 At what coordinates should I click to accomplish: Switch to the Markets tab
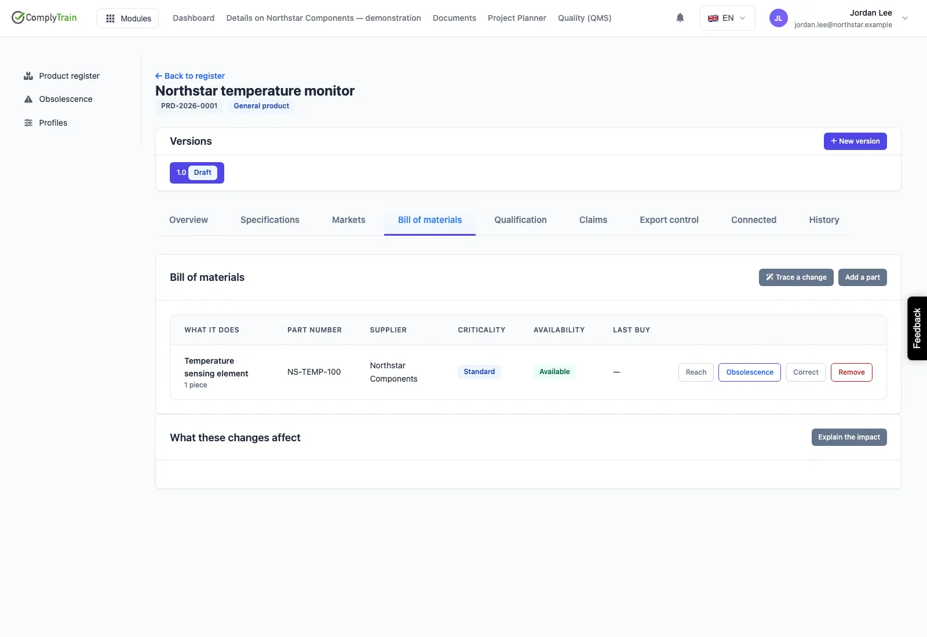point(349,220)
